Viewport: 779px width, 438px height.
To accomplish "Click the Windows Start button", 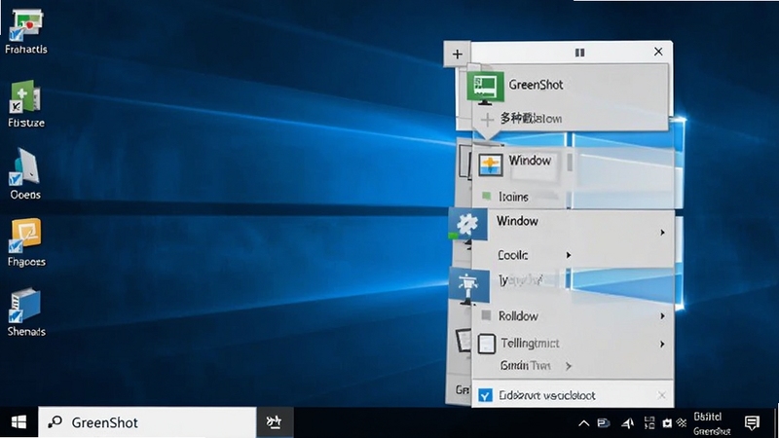I will [19, 422].
